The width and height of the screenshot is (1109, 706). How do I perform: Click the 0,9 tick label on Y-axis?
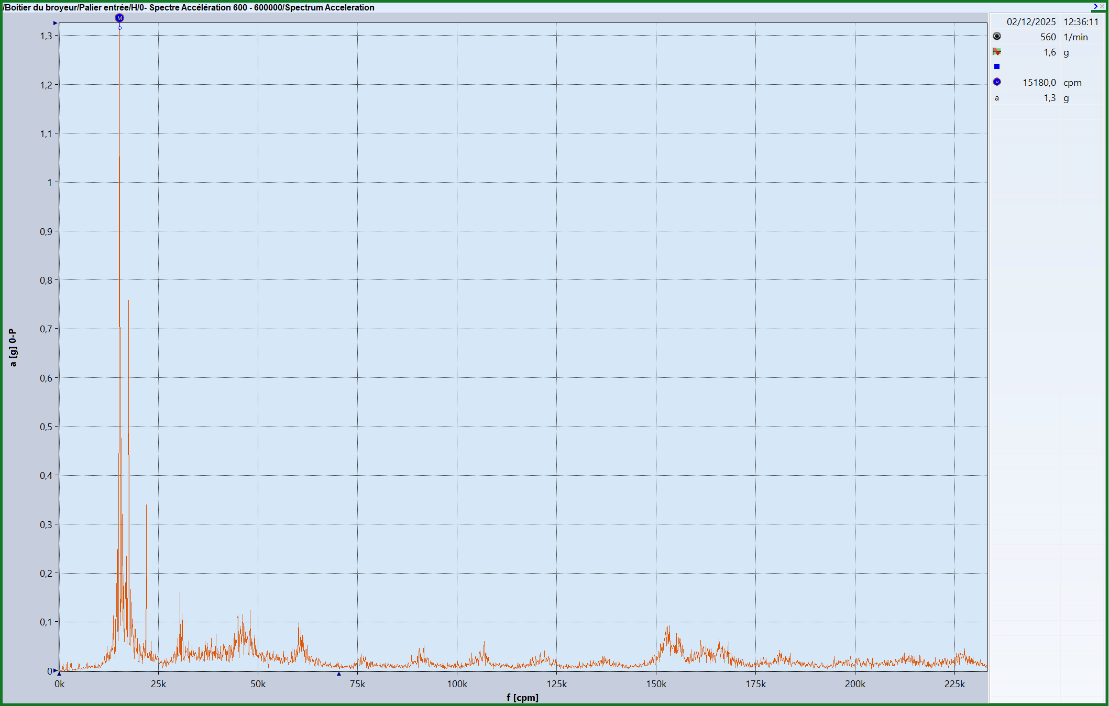click(x=46, y=231)
